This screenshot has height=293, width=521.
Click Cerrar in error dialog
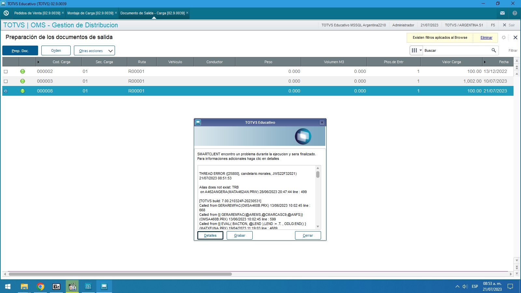pos(308,235)
